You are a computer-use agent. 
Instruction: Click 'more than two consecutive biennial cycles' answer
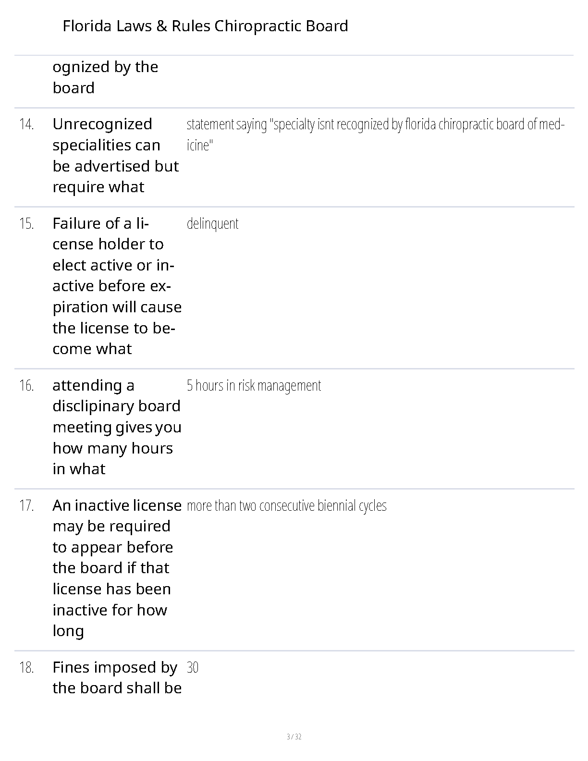286,506
